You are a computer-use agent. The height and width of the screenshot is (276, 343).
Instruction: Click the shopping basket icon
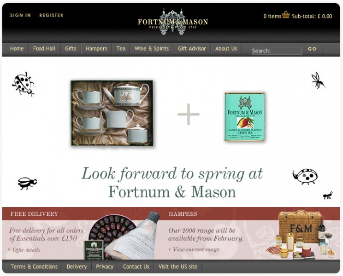pyautogui.click(x=286, y=15)
